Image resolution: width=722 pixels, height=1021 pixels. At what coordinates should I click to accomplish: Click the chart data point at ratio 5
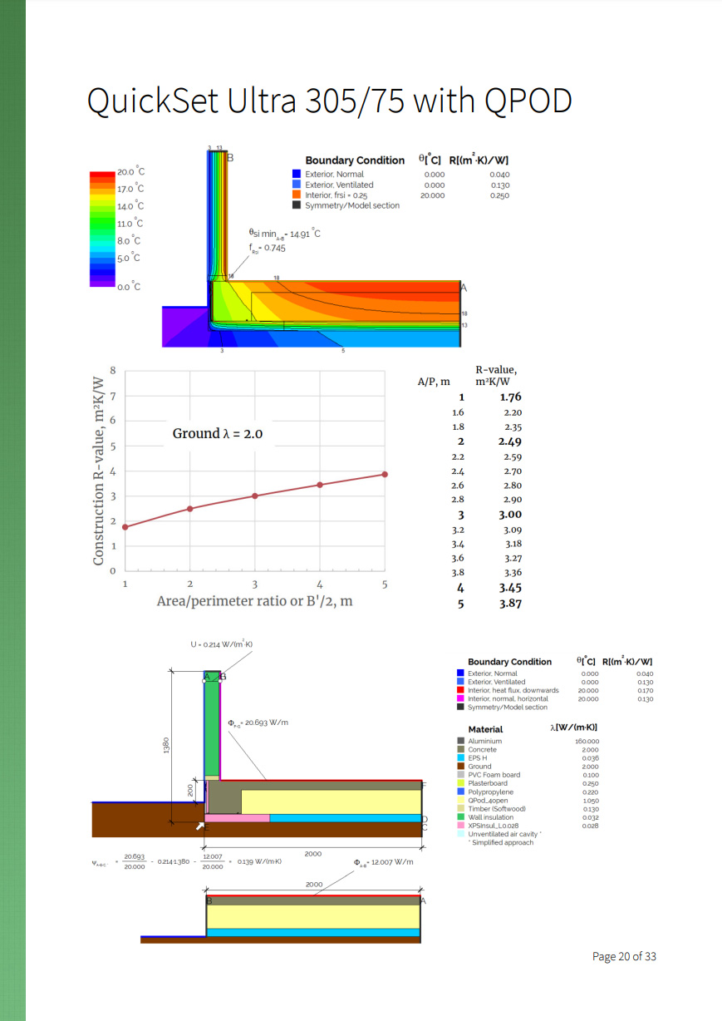click(x=385, y=474)
